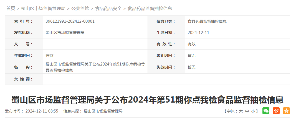Click the 文号 label cell
296x120 pixels.
[x=24, y=44]
